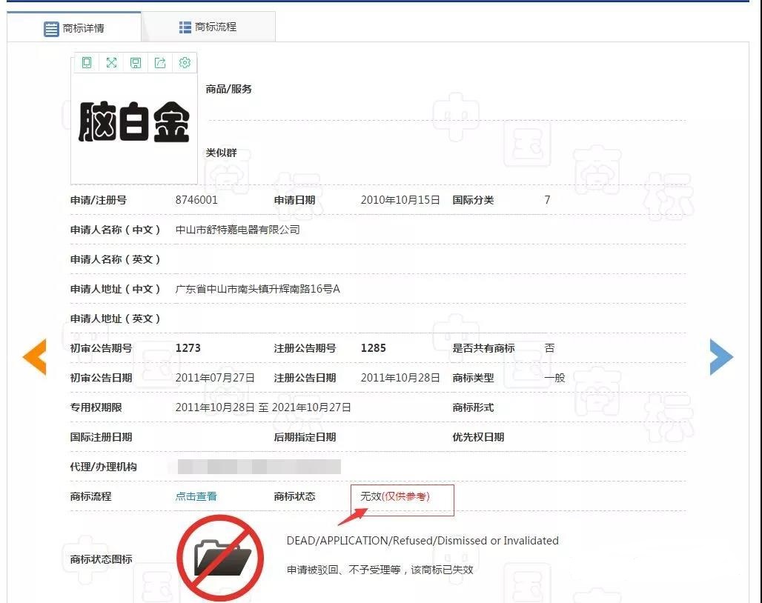Select the mobile preview icon above the trademark image
762x603 pixels.
coord(86,63)
